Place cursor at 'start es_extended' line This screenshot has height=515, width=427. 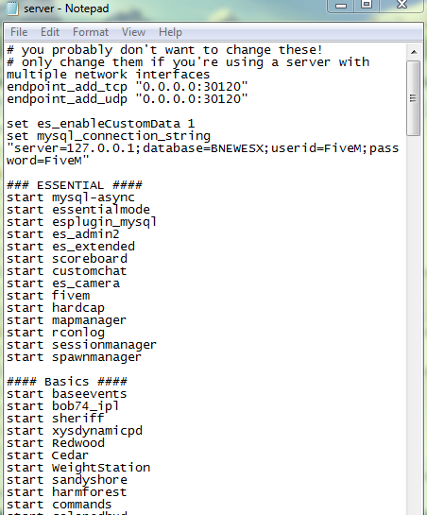[x=71, y=247]
